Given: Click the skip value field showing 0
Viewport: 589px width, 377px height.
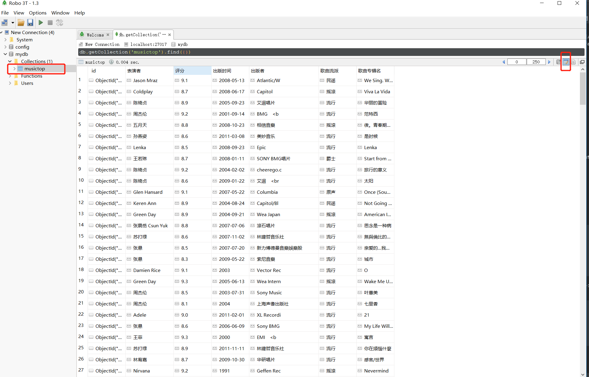Looking at the screenshot, I should pyautogui.click(x=517, y=62).
